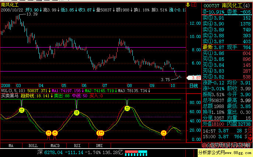Image resolution: width=253 pixels, height=157 pixels.
Task: Click the red down arrow in the tick list
Action: pos(250,140)
